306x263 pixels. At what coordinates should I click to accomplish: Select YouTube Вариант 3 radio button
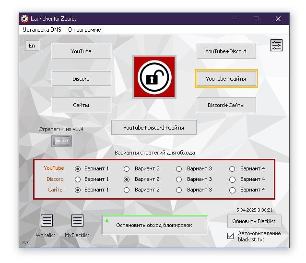click(179, 169)
